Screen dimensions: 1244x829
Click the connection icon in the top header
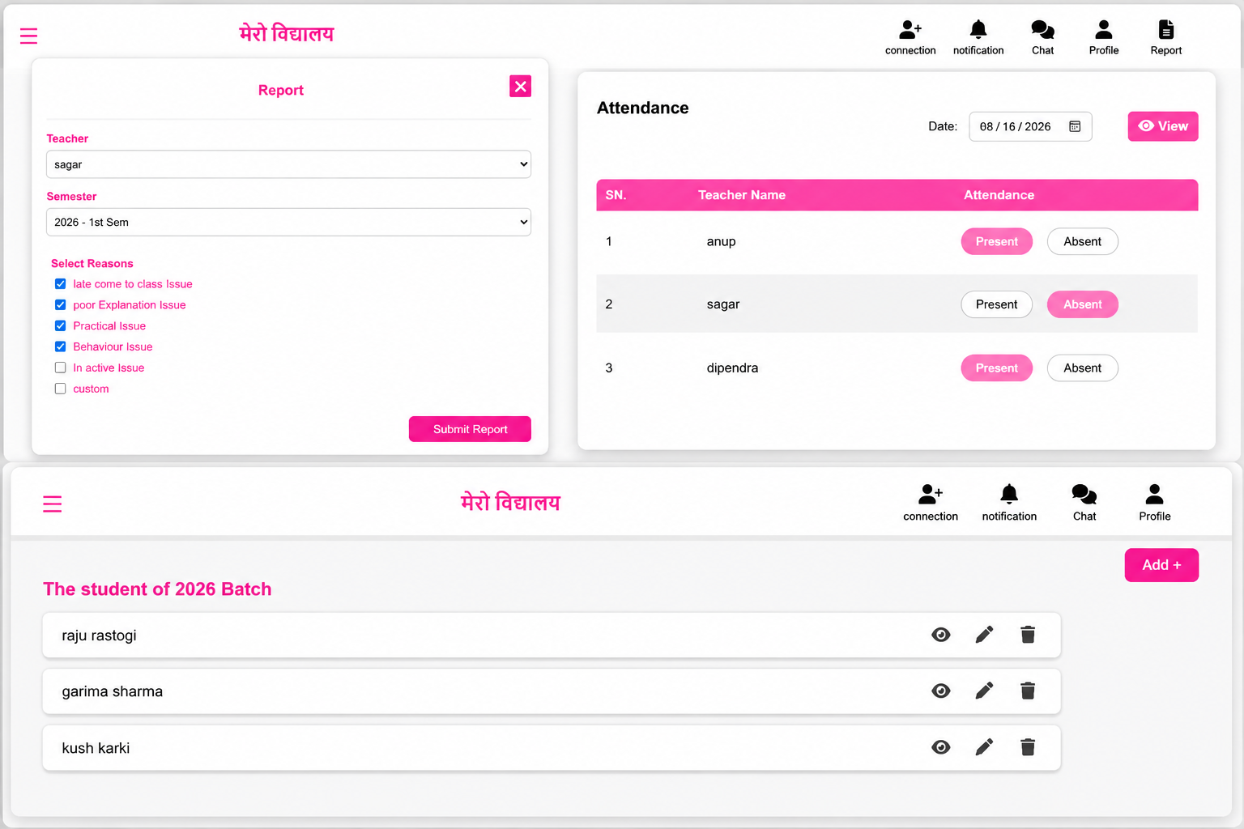[910, 31]
